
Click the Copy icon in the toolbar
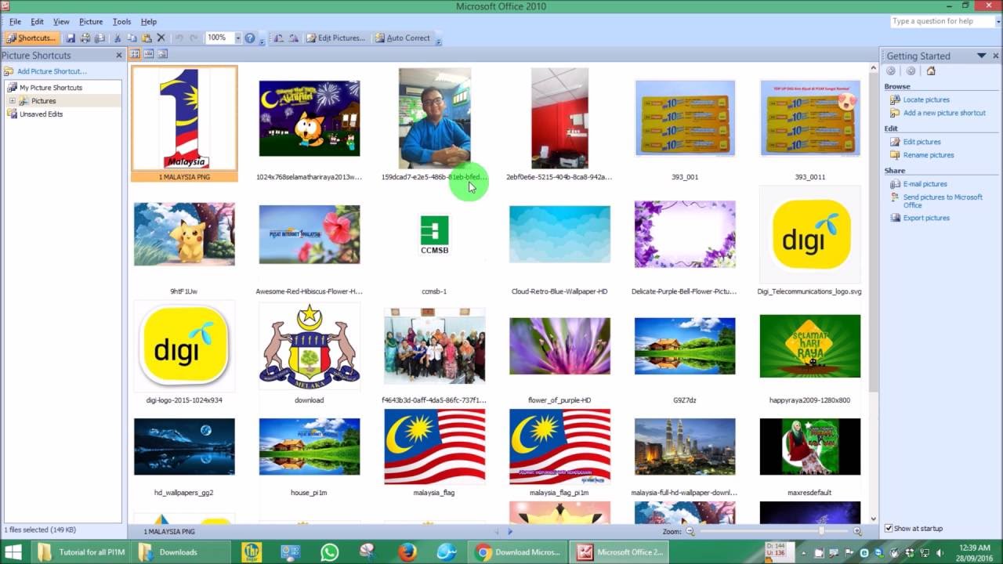(132, 38)
